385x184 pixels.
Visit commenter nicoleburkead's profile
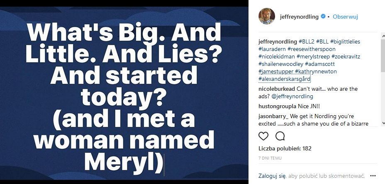coord(278,89)
